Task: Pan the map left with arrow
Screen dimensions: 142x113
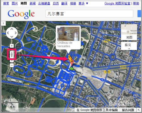Action: [8, 33]
